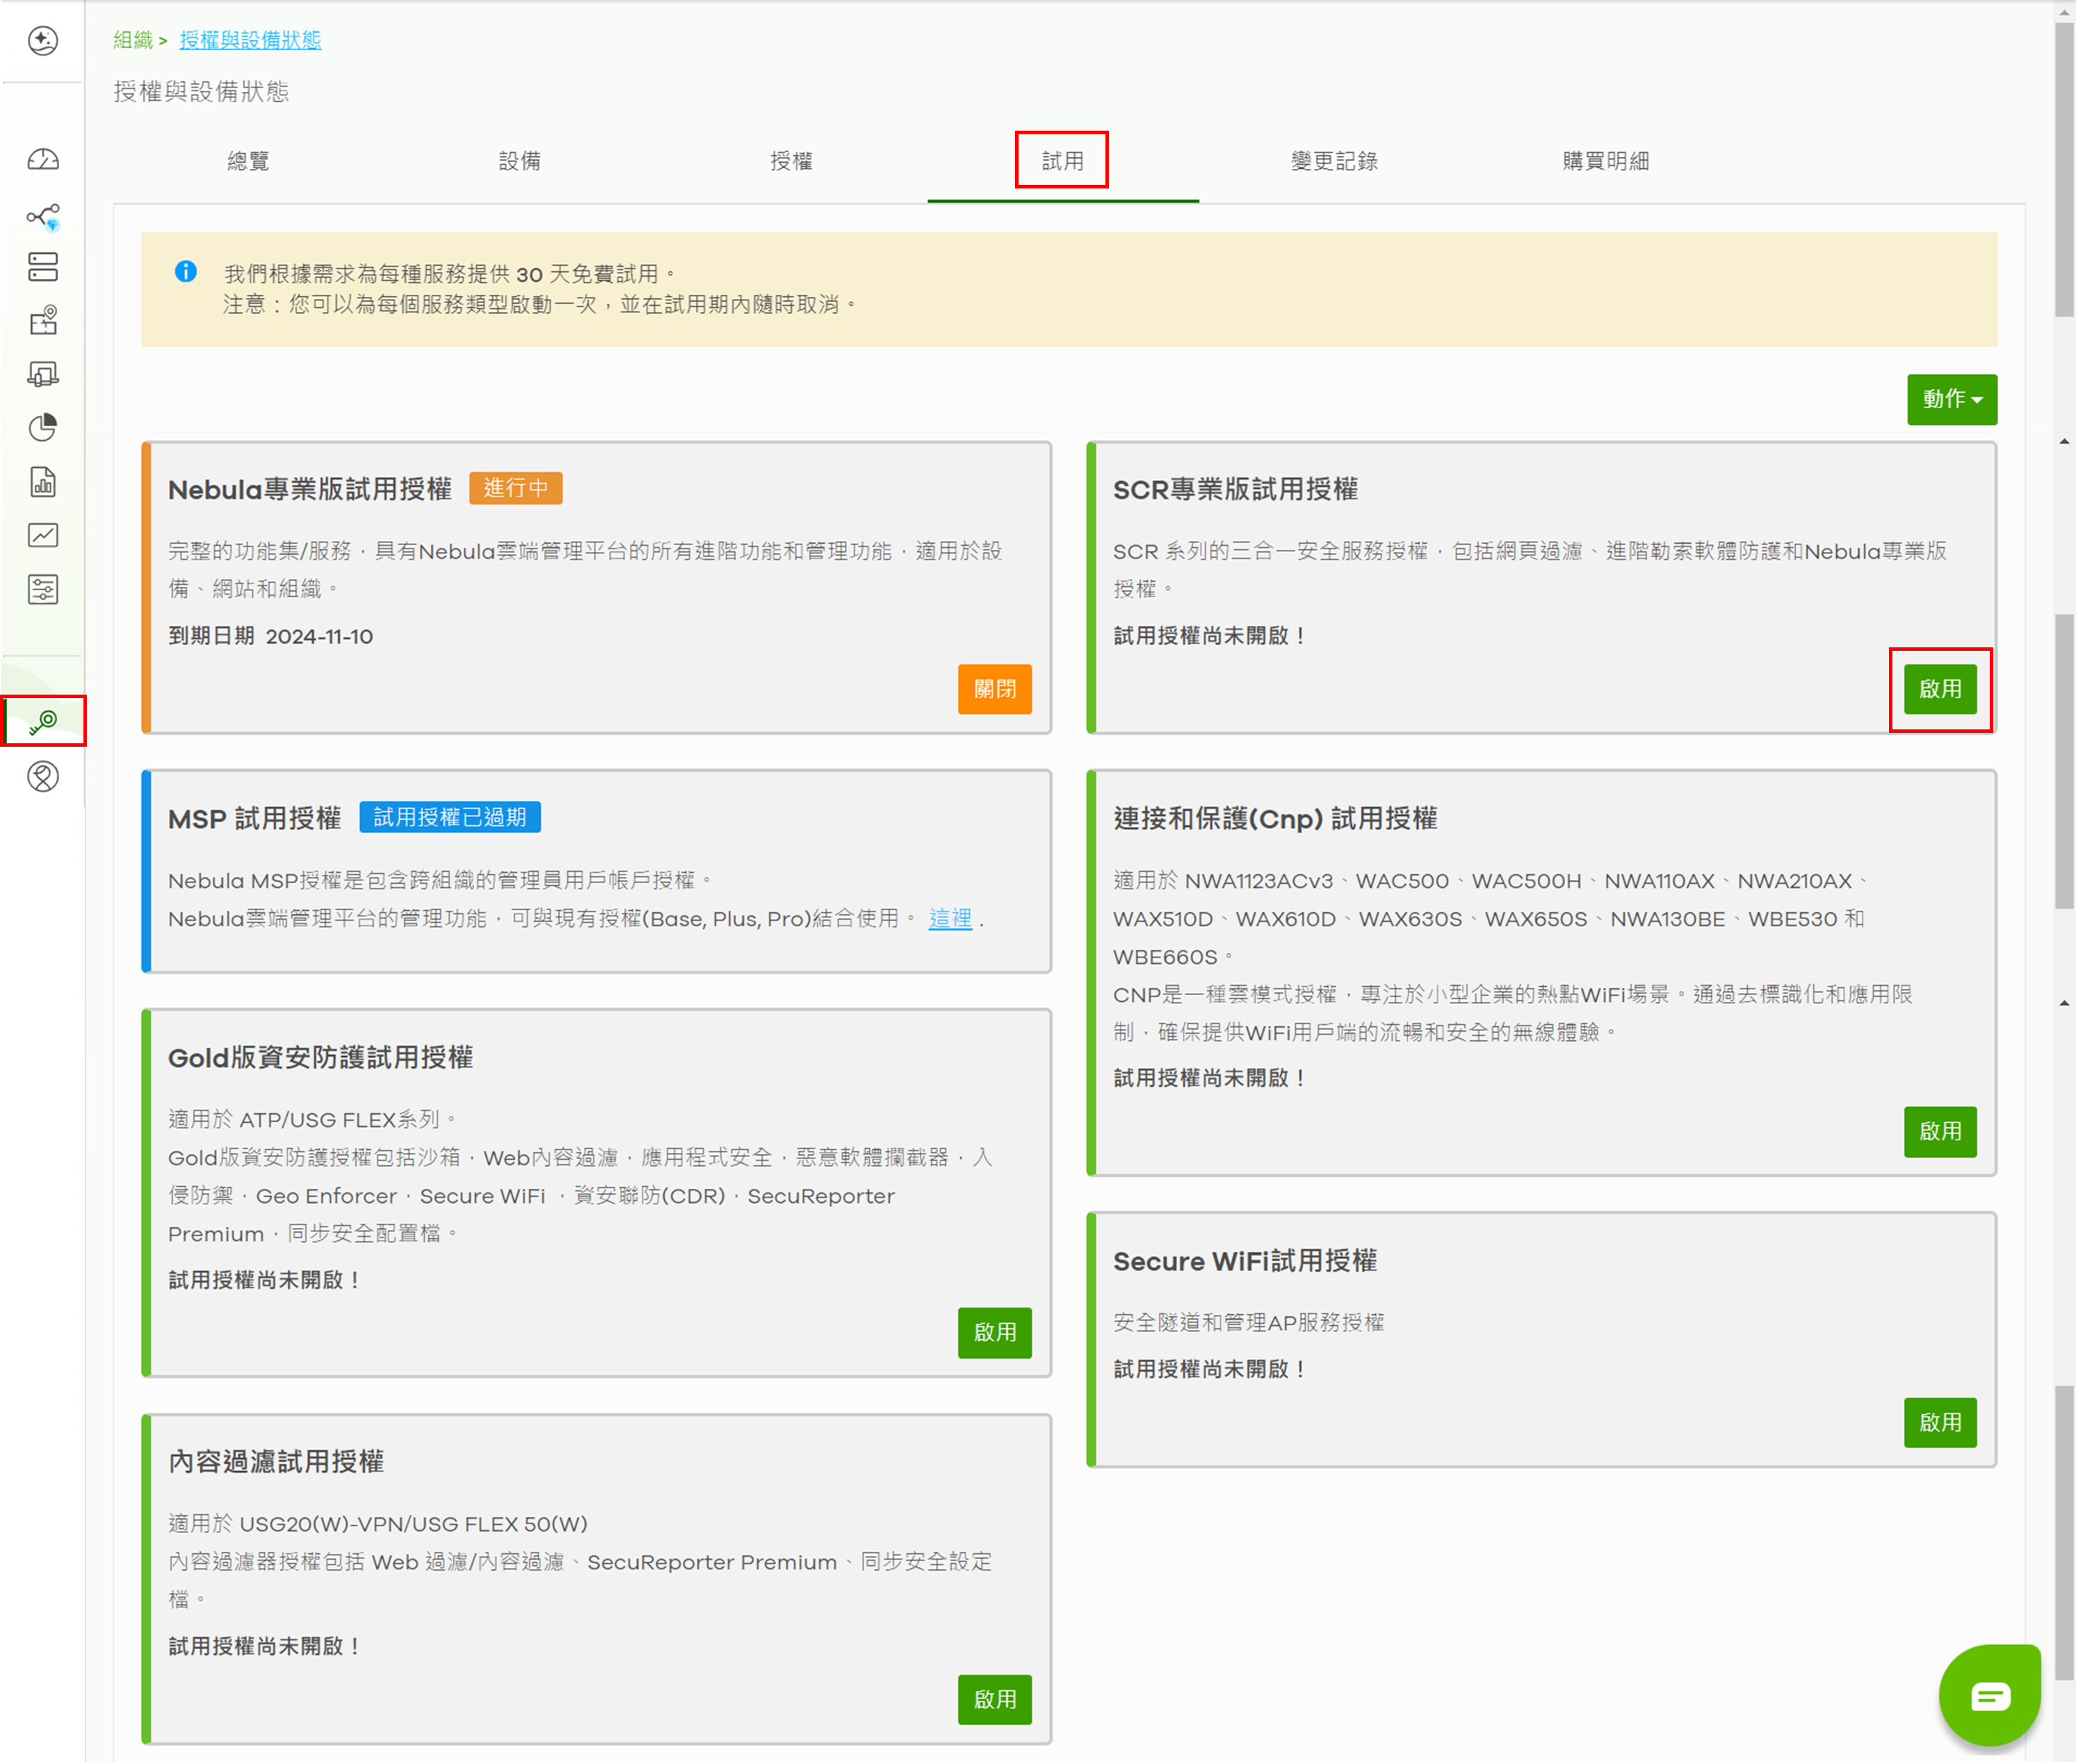Click the topology share-node sidebar icon
This screenshot has height=1764, width=2076.
coord(43,216)
